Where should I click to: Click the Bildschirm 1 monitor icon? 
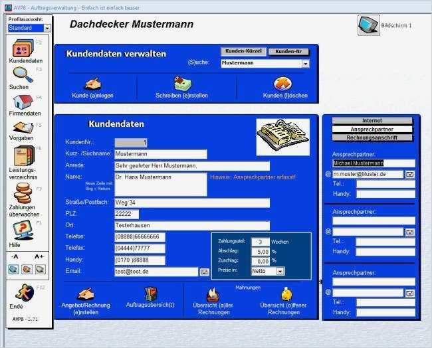369,25
